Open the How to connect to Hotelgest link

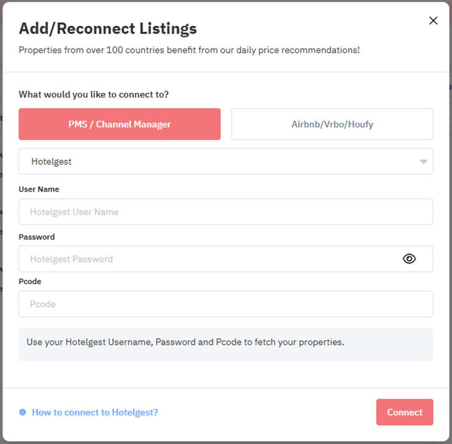click(x=95, y=412)
